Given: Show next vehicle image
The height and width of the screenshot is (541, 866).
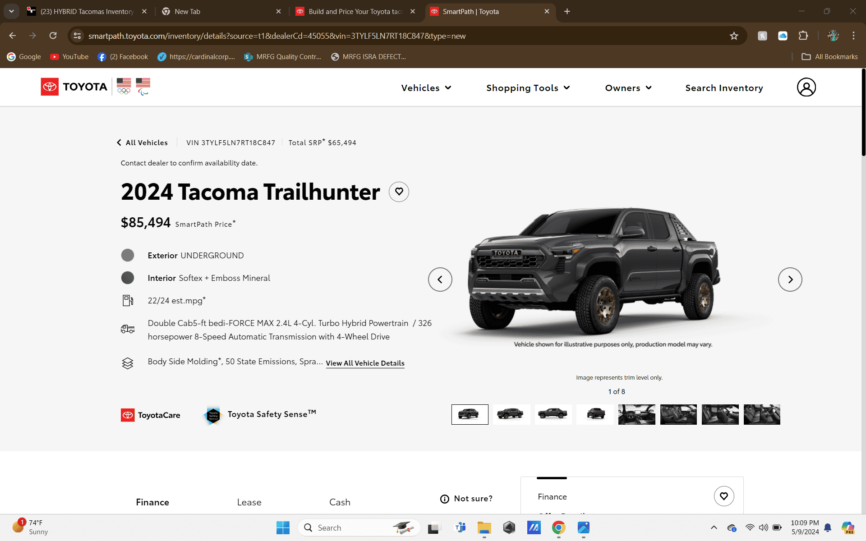Looking at the screenshot, I should point(790,280).
